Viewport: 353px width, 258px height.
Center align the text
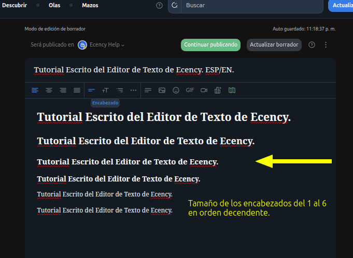pyautogui.click(x=49, y=90)
